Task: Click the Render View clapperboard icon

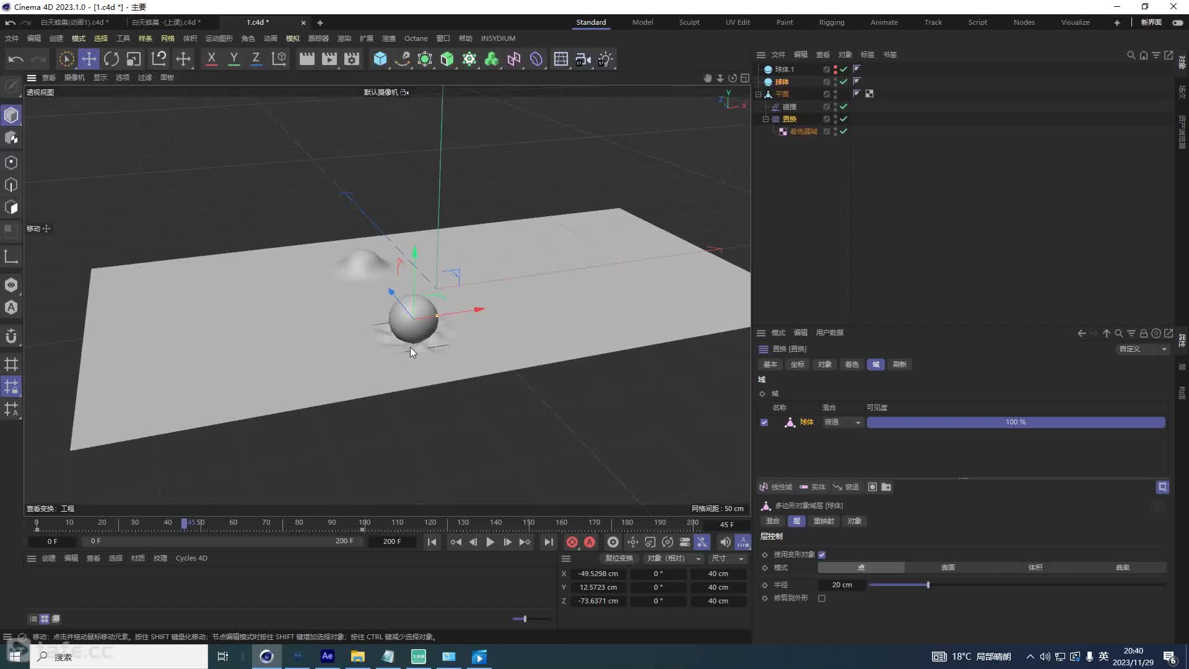Action: click(x=307, y=59)
